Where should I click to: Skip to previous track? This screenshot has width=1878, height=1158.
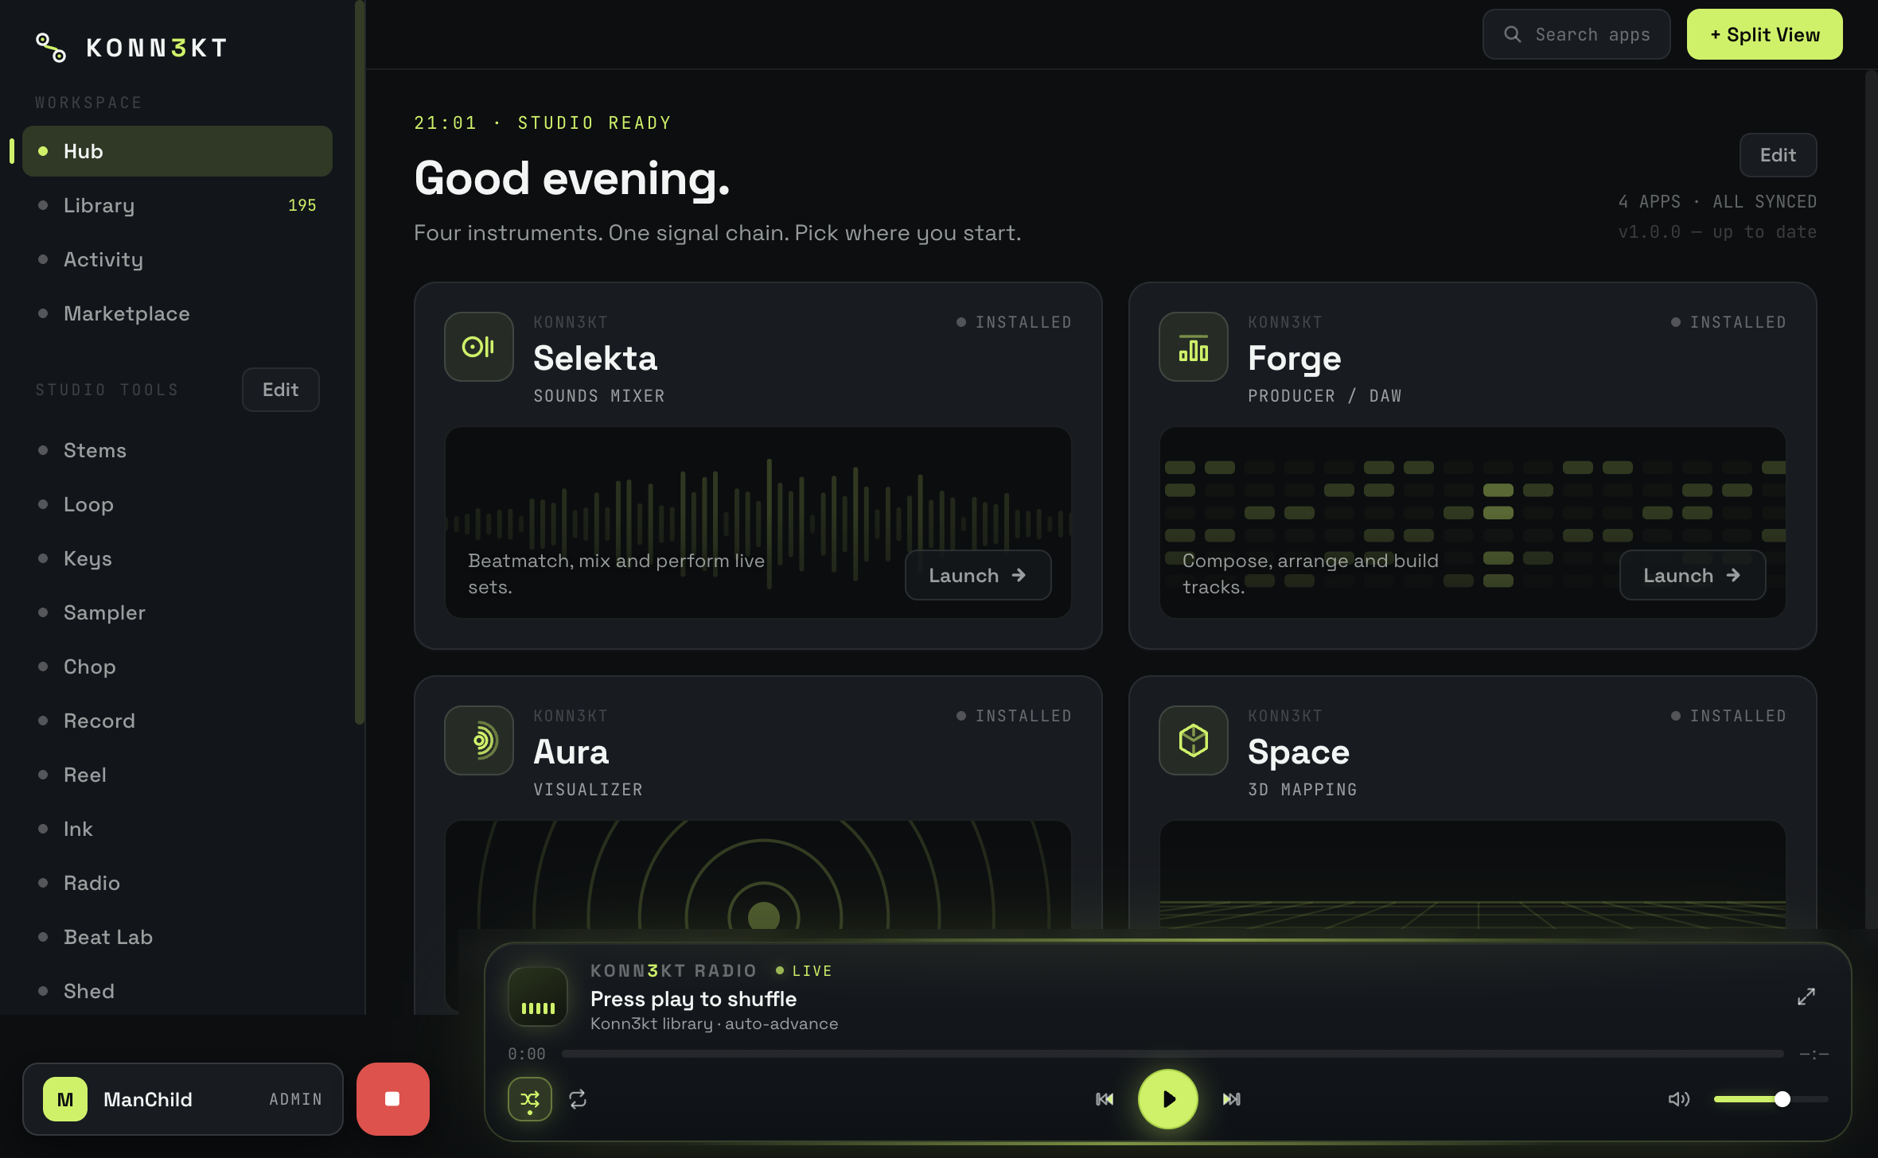point(1105,1099)
